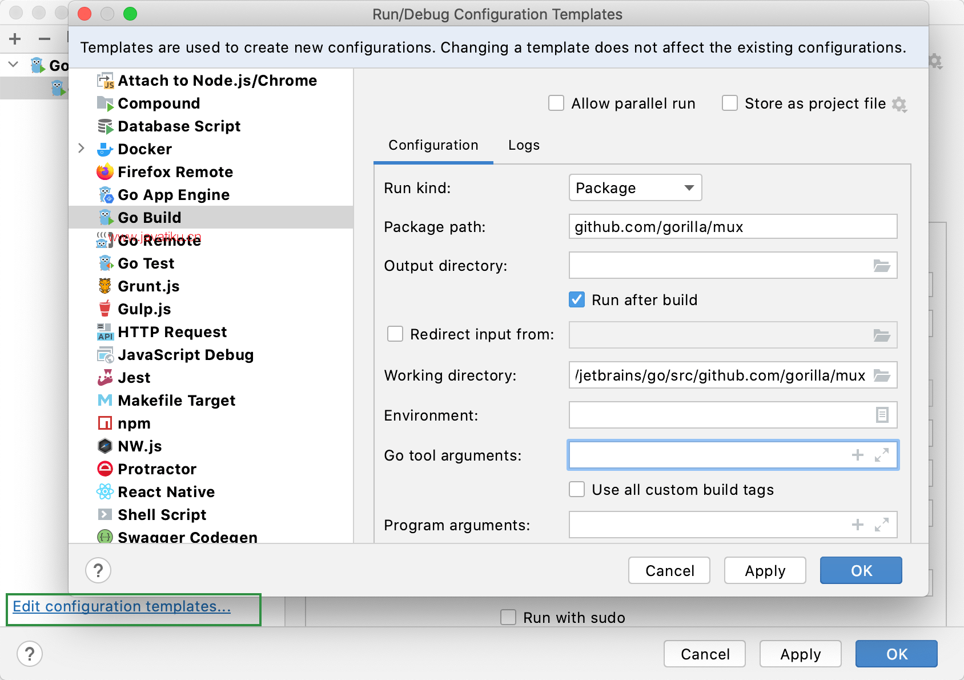
Task: Click OK in the Templates dialog
Action: pyautogui.click(x=861, y=570)
